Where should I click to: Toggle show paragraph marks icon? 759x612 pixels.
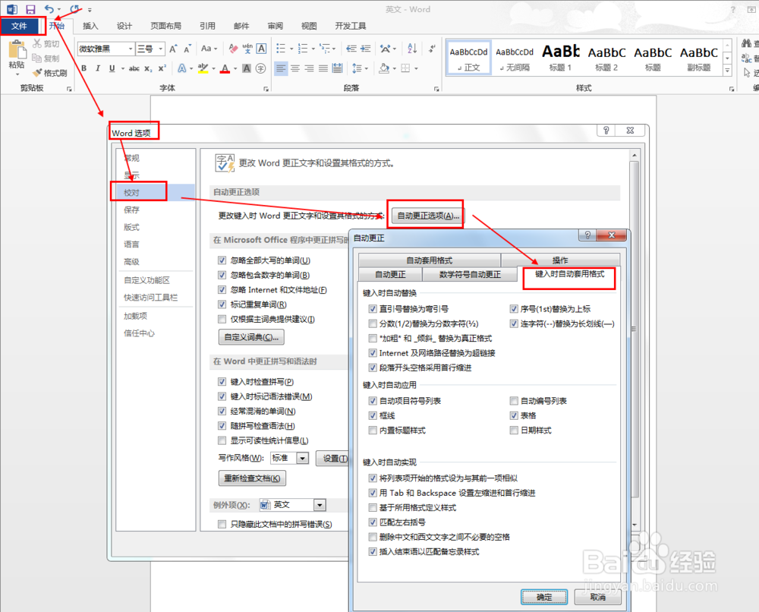[432, 49]
